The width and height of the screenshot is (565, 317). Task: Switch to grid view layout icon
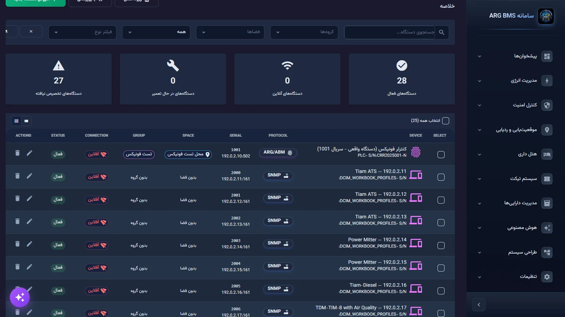(x=16, y=121)
